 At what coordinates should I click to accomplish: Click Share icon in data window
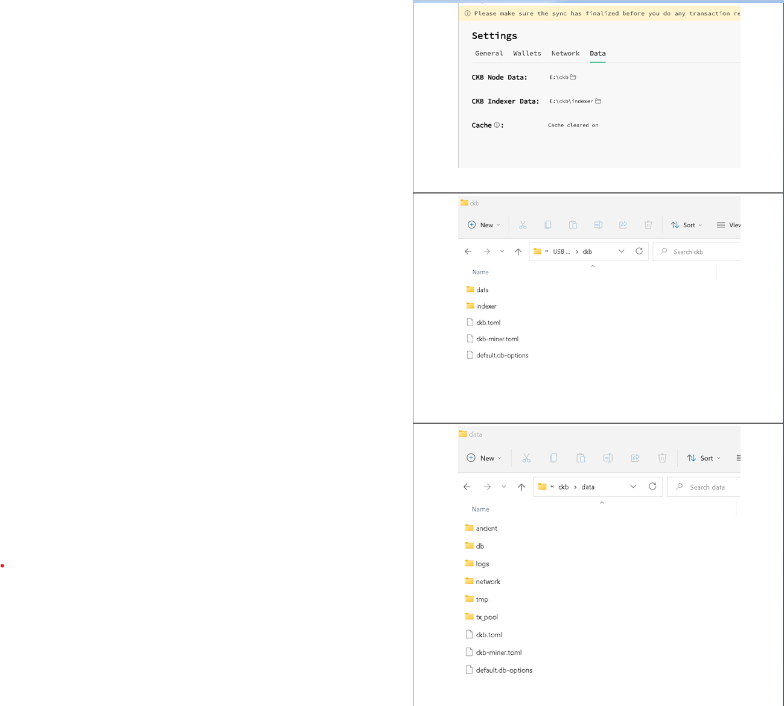[635, 458]
